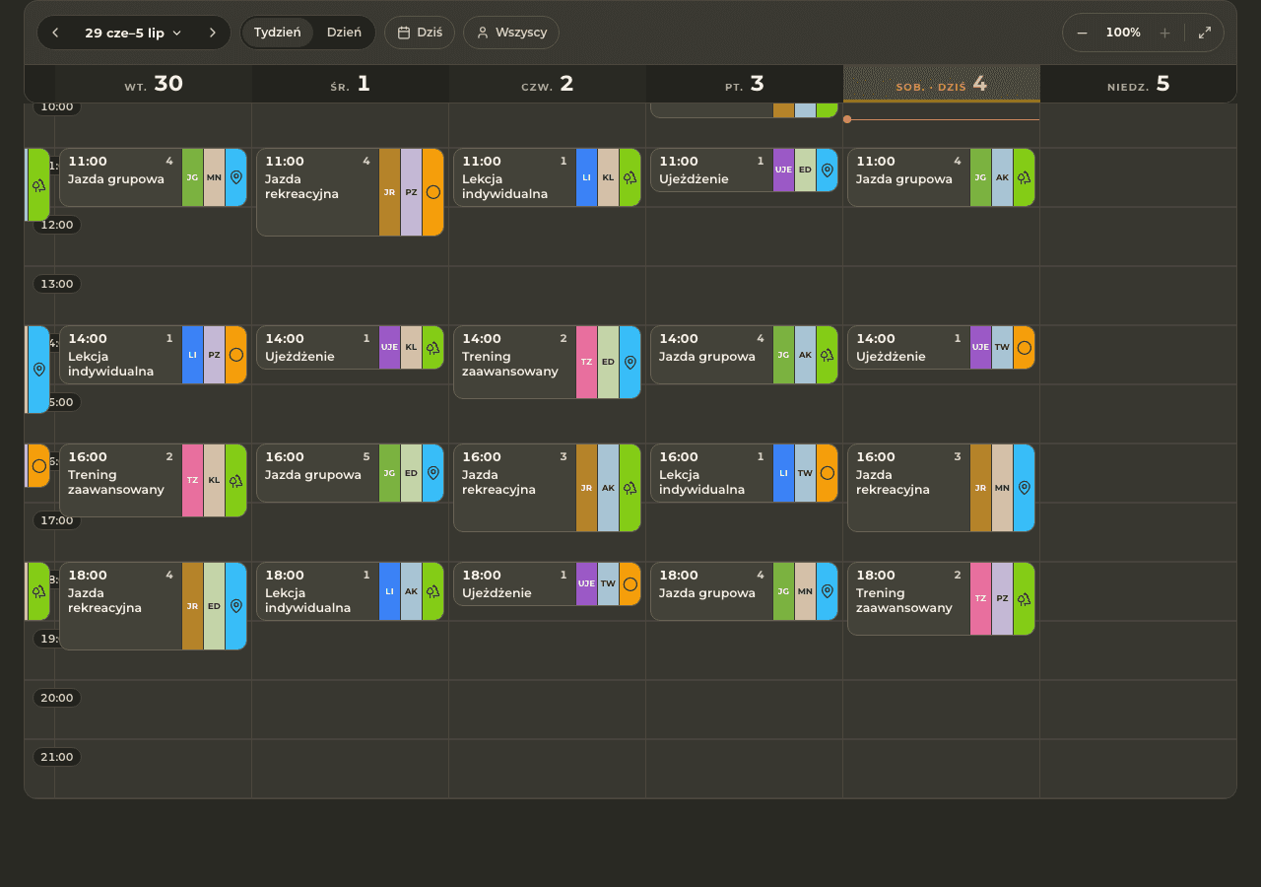Viewport: 1261px width, 887px height.
Task: Click tree icon on Thursday 11:00 Lekcja indywidualna
Action: [x=630, y=177]
